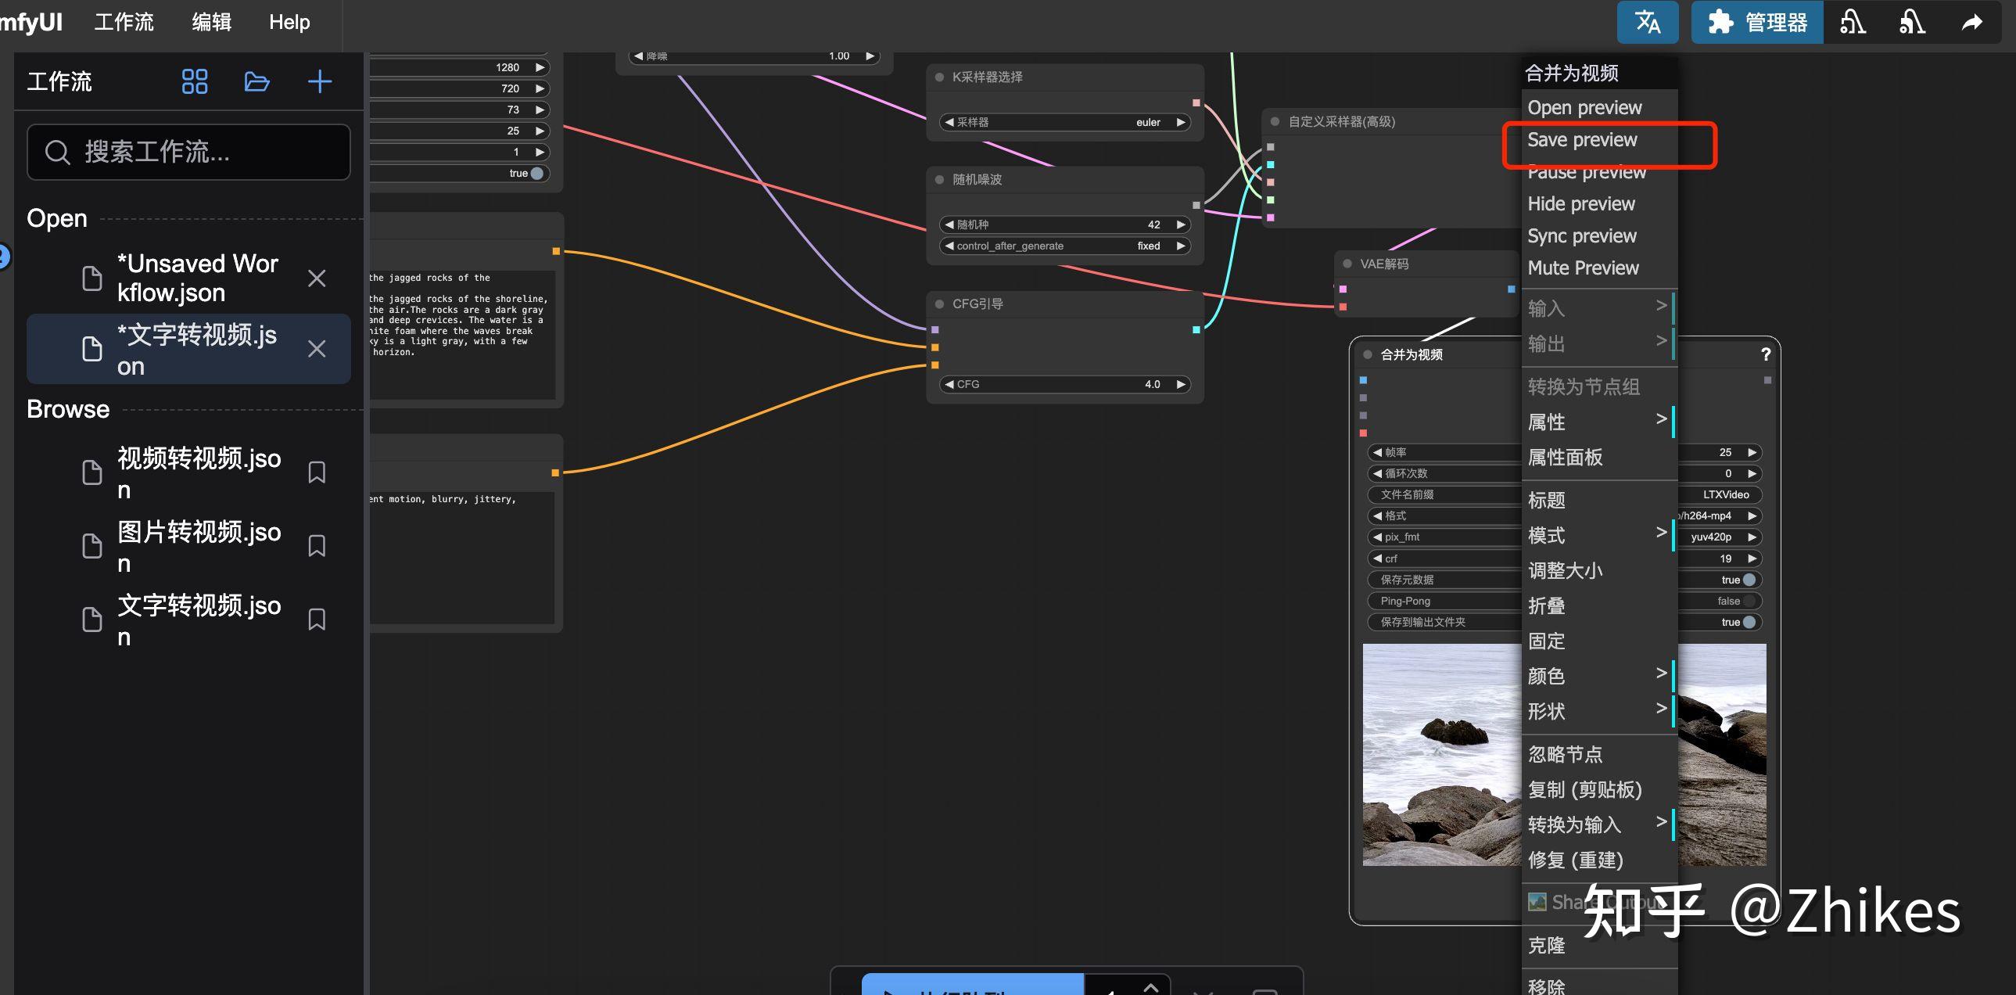Click the share arrow icon at top right
The image size is (2016, 995).
coord(1972,22)
